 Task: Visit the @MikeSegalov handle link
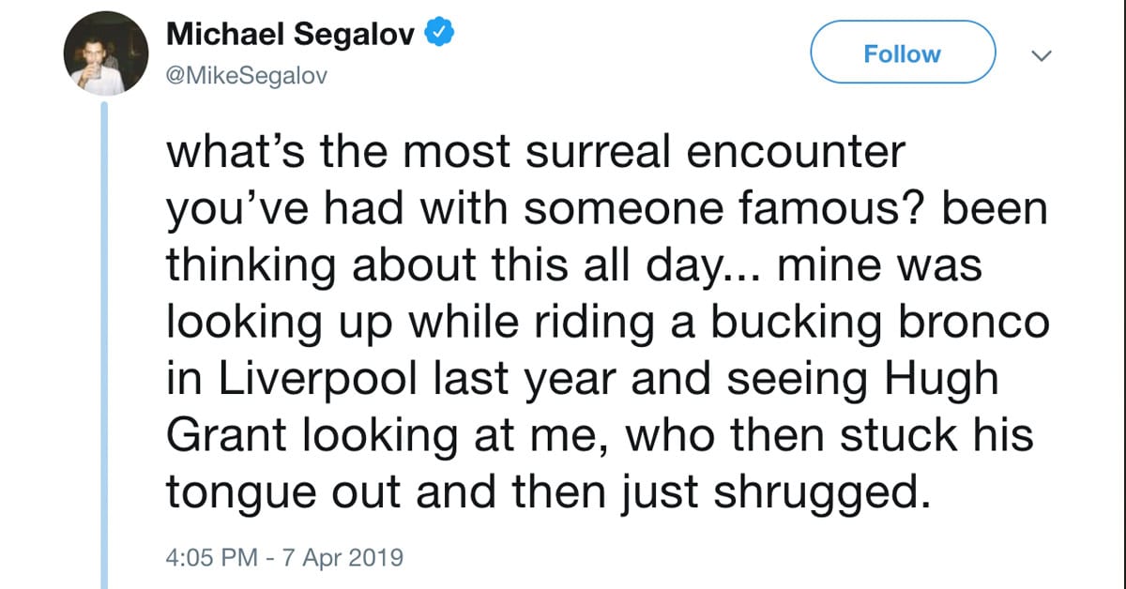point(246,77)
